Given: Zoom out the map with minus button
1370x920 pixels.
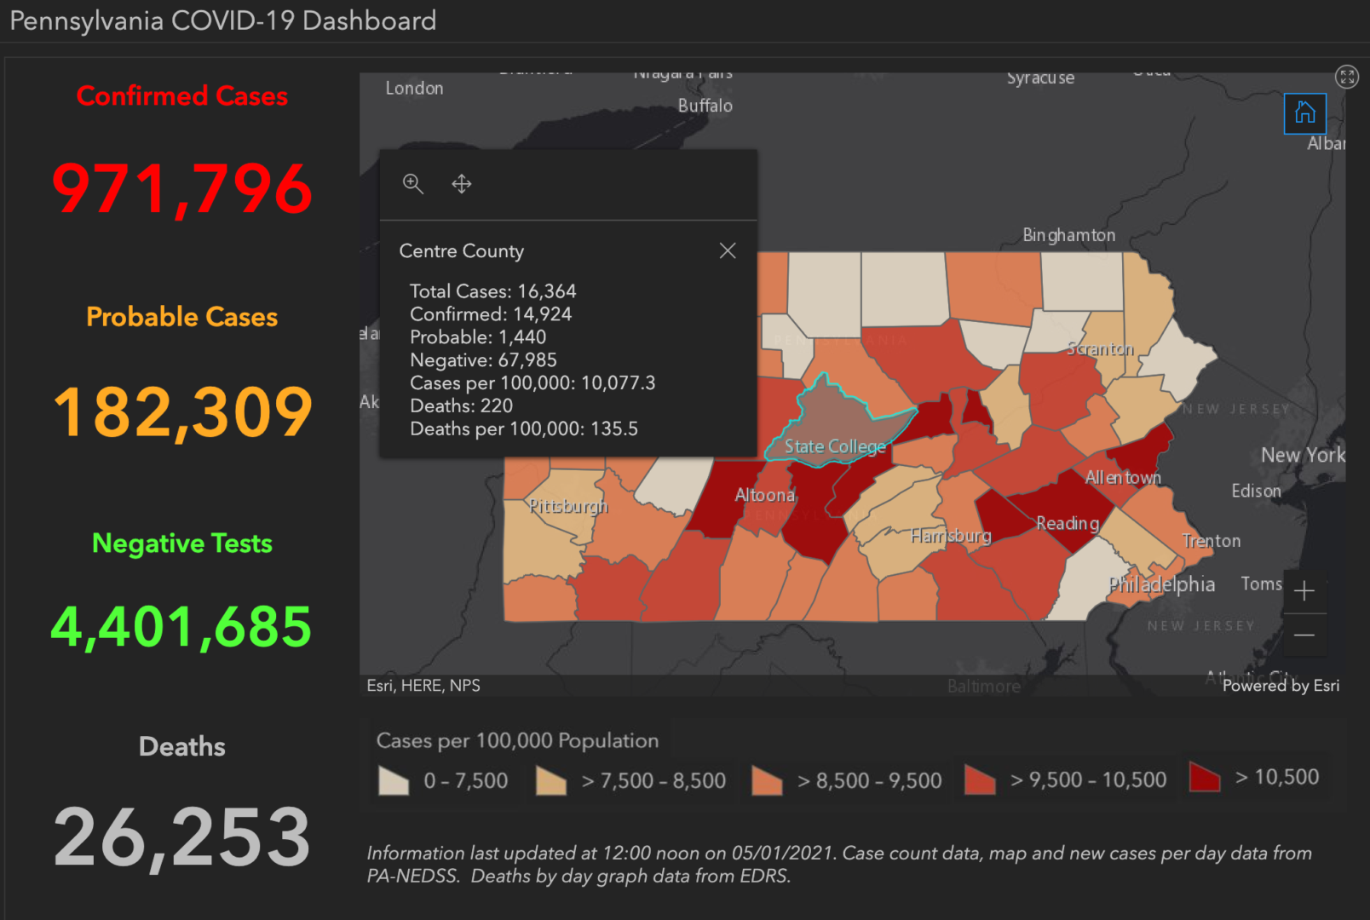Looking at the screenshot, I should (x=1304, y=635).
